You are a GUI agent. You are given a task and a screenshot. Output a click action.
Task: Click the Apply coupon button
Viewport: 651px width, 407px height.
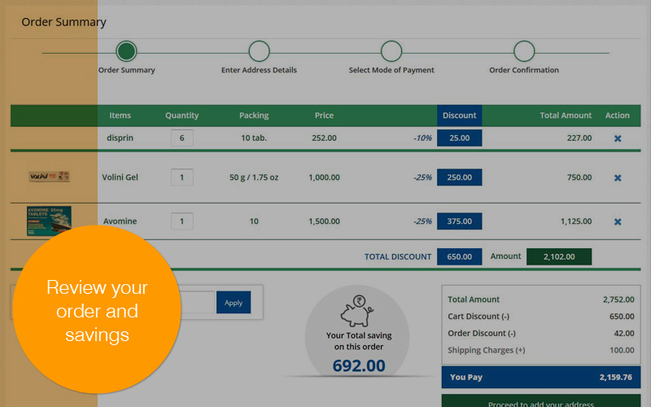click(x=234, y=303)
